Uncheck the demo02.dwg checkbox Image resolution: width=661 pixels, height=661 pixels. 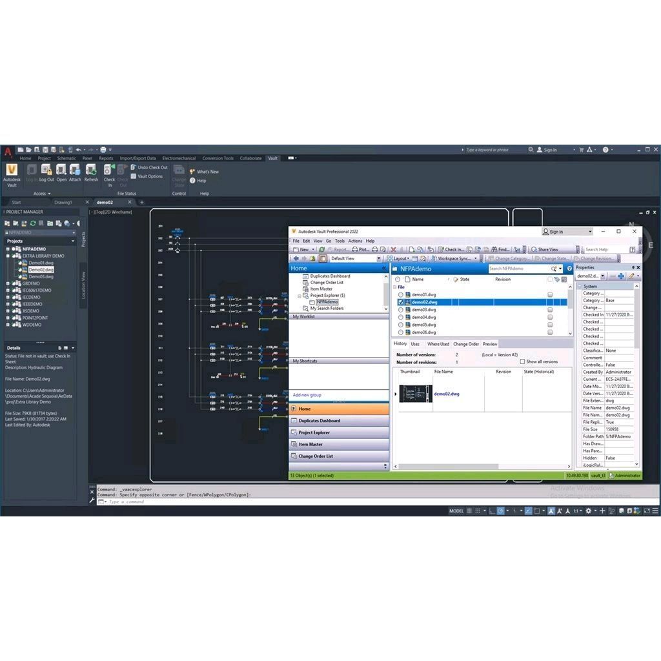pos(400,302)
